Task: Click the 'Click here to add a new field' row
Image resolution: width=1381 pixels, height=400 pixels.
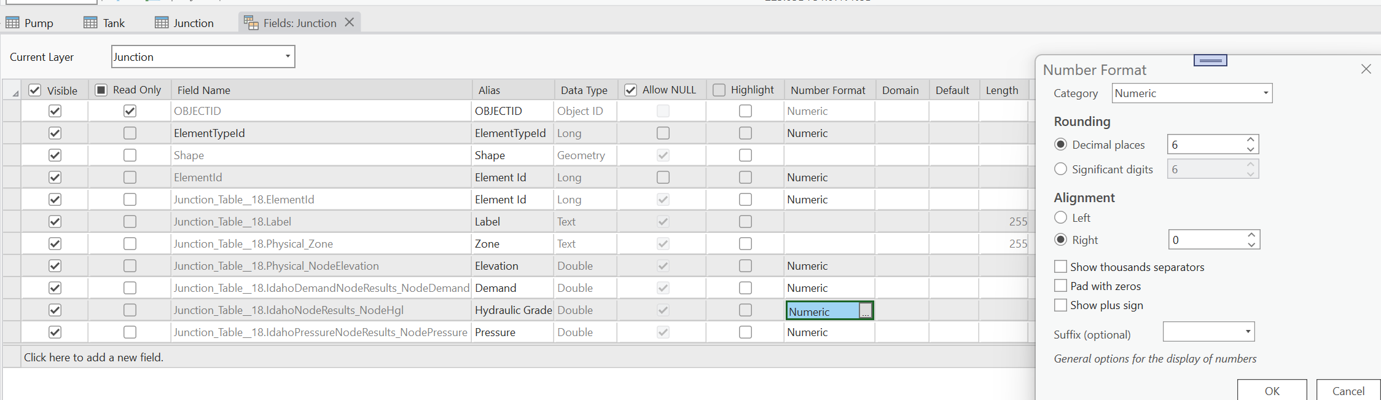Action: tap(93, 357)
